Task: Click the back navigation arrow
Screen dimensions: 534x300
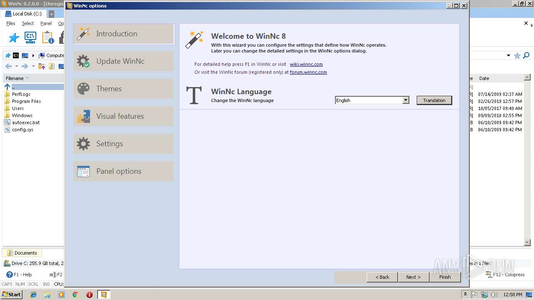Action: coord(8,66)
